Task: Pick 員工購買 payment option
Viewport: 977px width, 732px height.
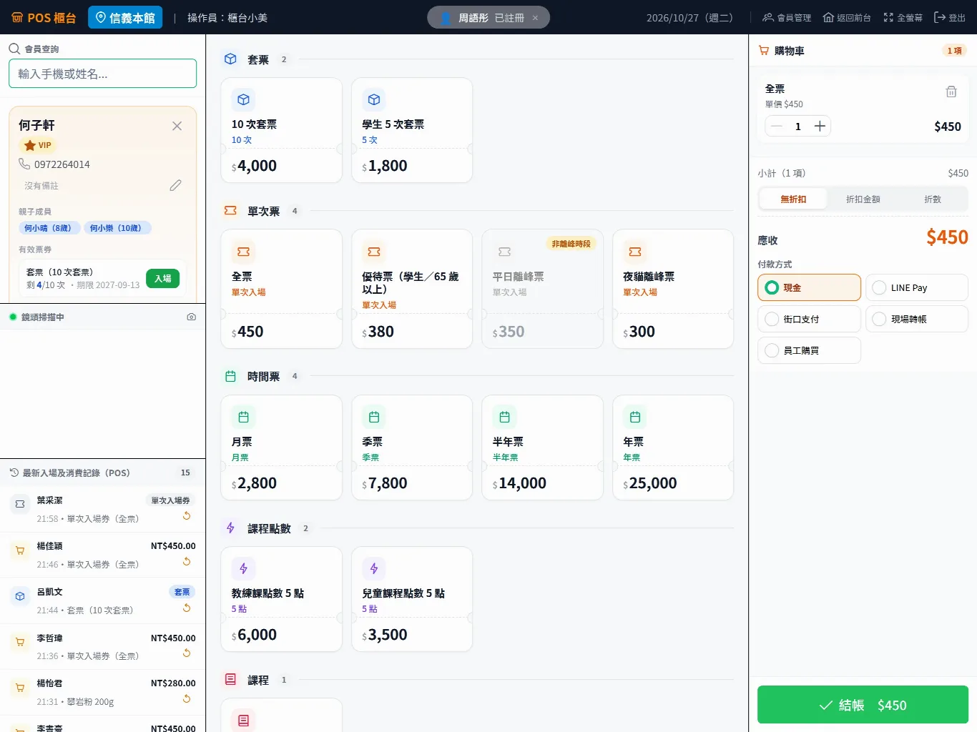Action: pos(809,350)
